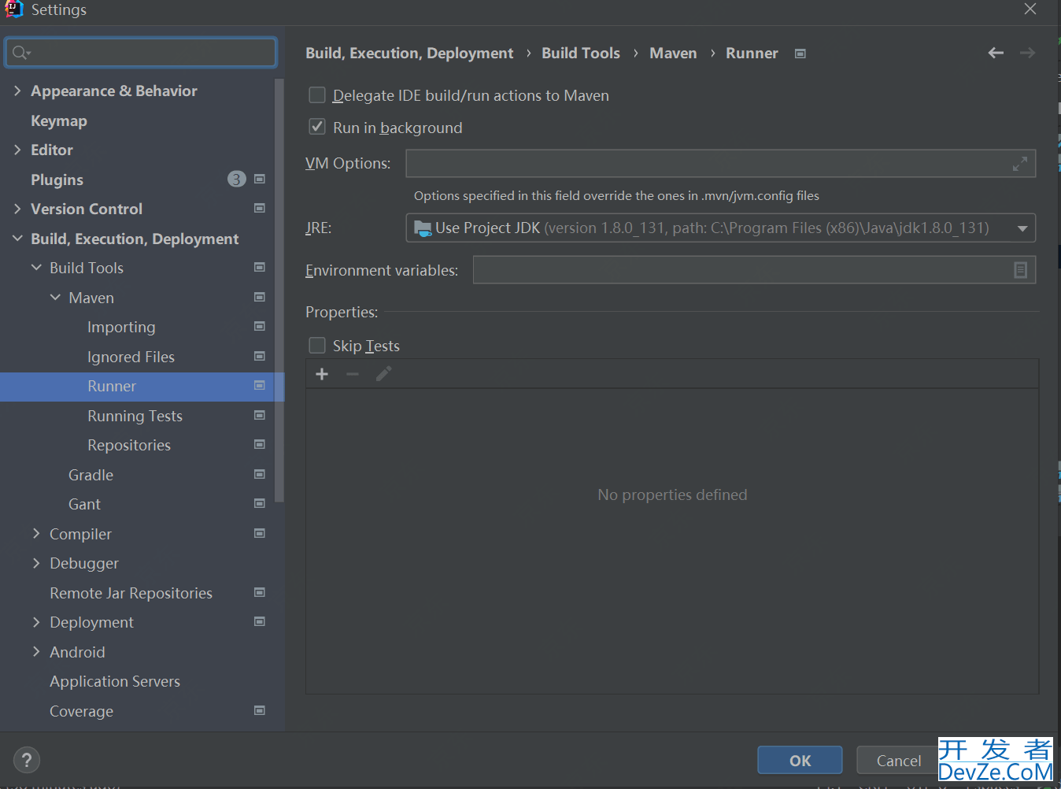The image size is (1061, 789).
Task: Click Maven in the breadcrumb
Action: [673, 53]
